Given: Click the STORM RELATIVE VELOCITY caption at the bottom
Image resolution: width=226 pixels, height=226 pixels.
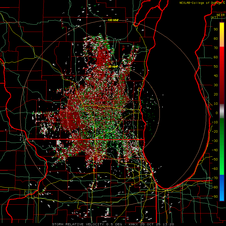Looking at the screenshot, I should coord(113,224).
